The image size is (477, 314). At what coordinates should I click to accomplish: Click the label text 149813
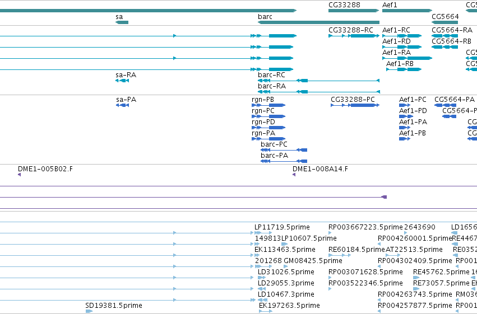click(x=268, y=238)
